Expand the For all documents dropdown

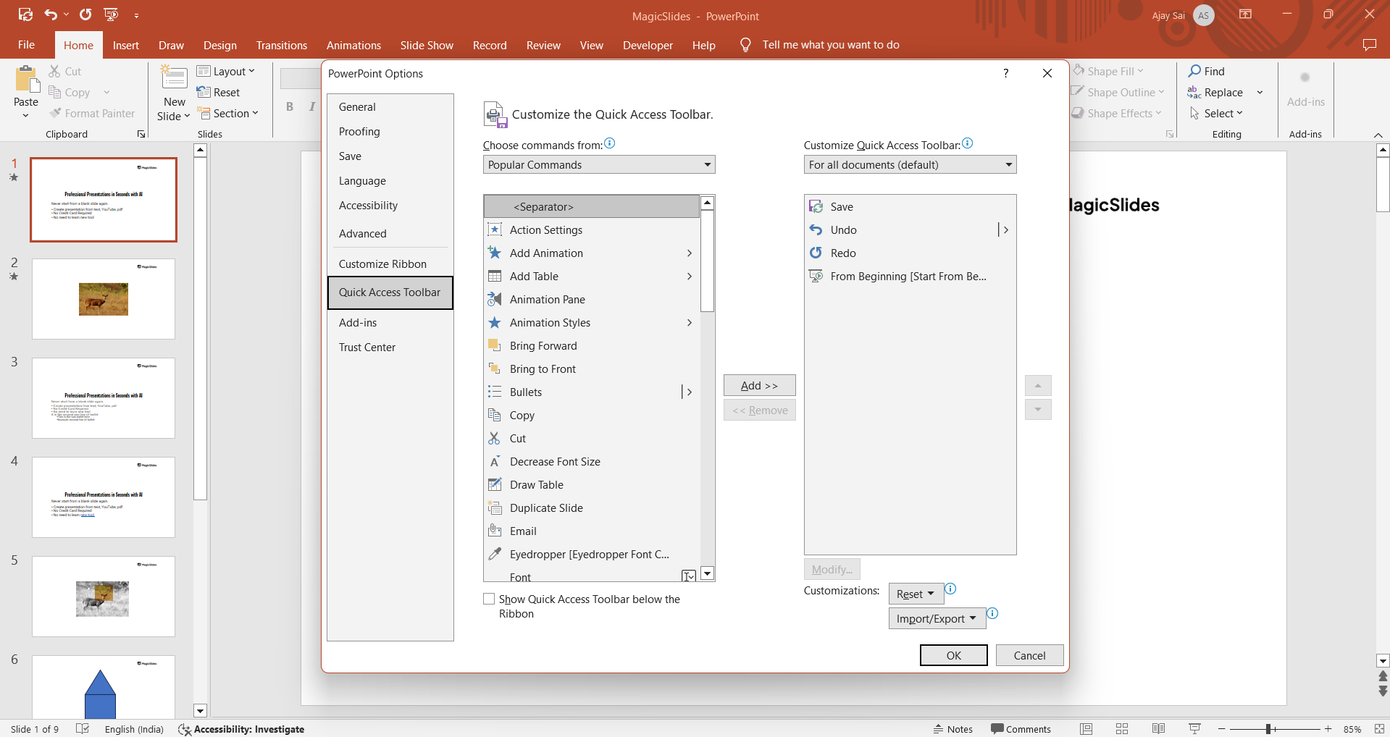pyautogui.click(x=910, y=165)
